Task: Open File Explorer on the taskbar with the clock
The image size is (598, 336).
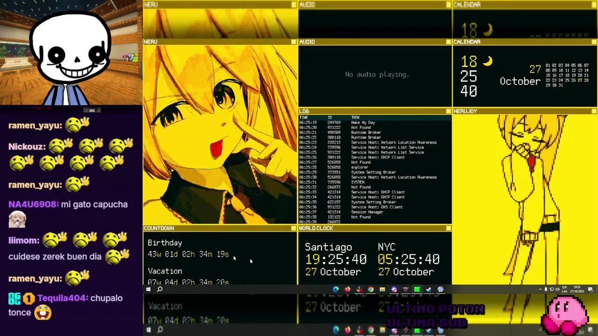Action: tap(382, 289)
